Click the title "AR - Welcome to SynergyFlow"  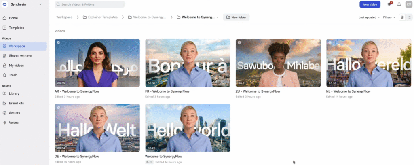[77, 91]
